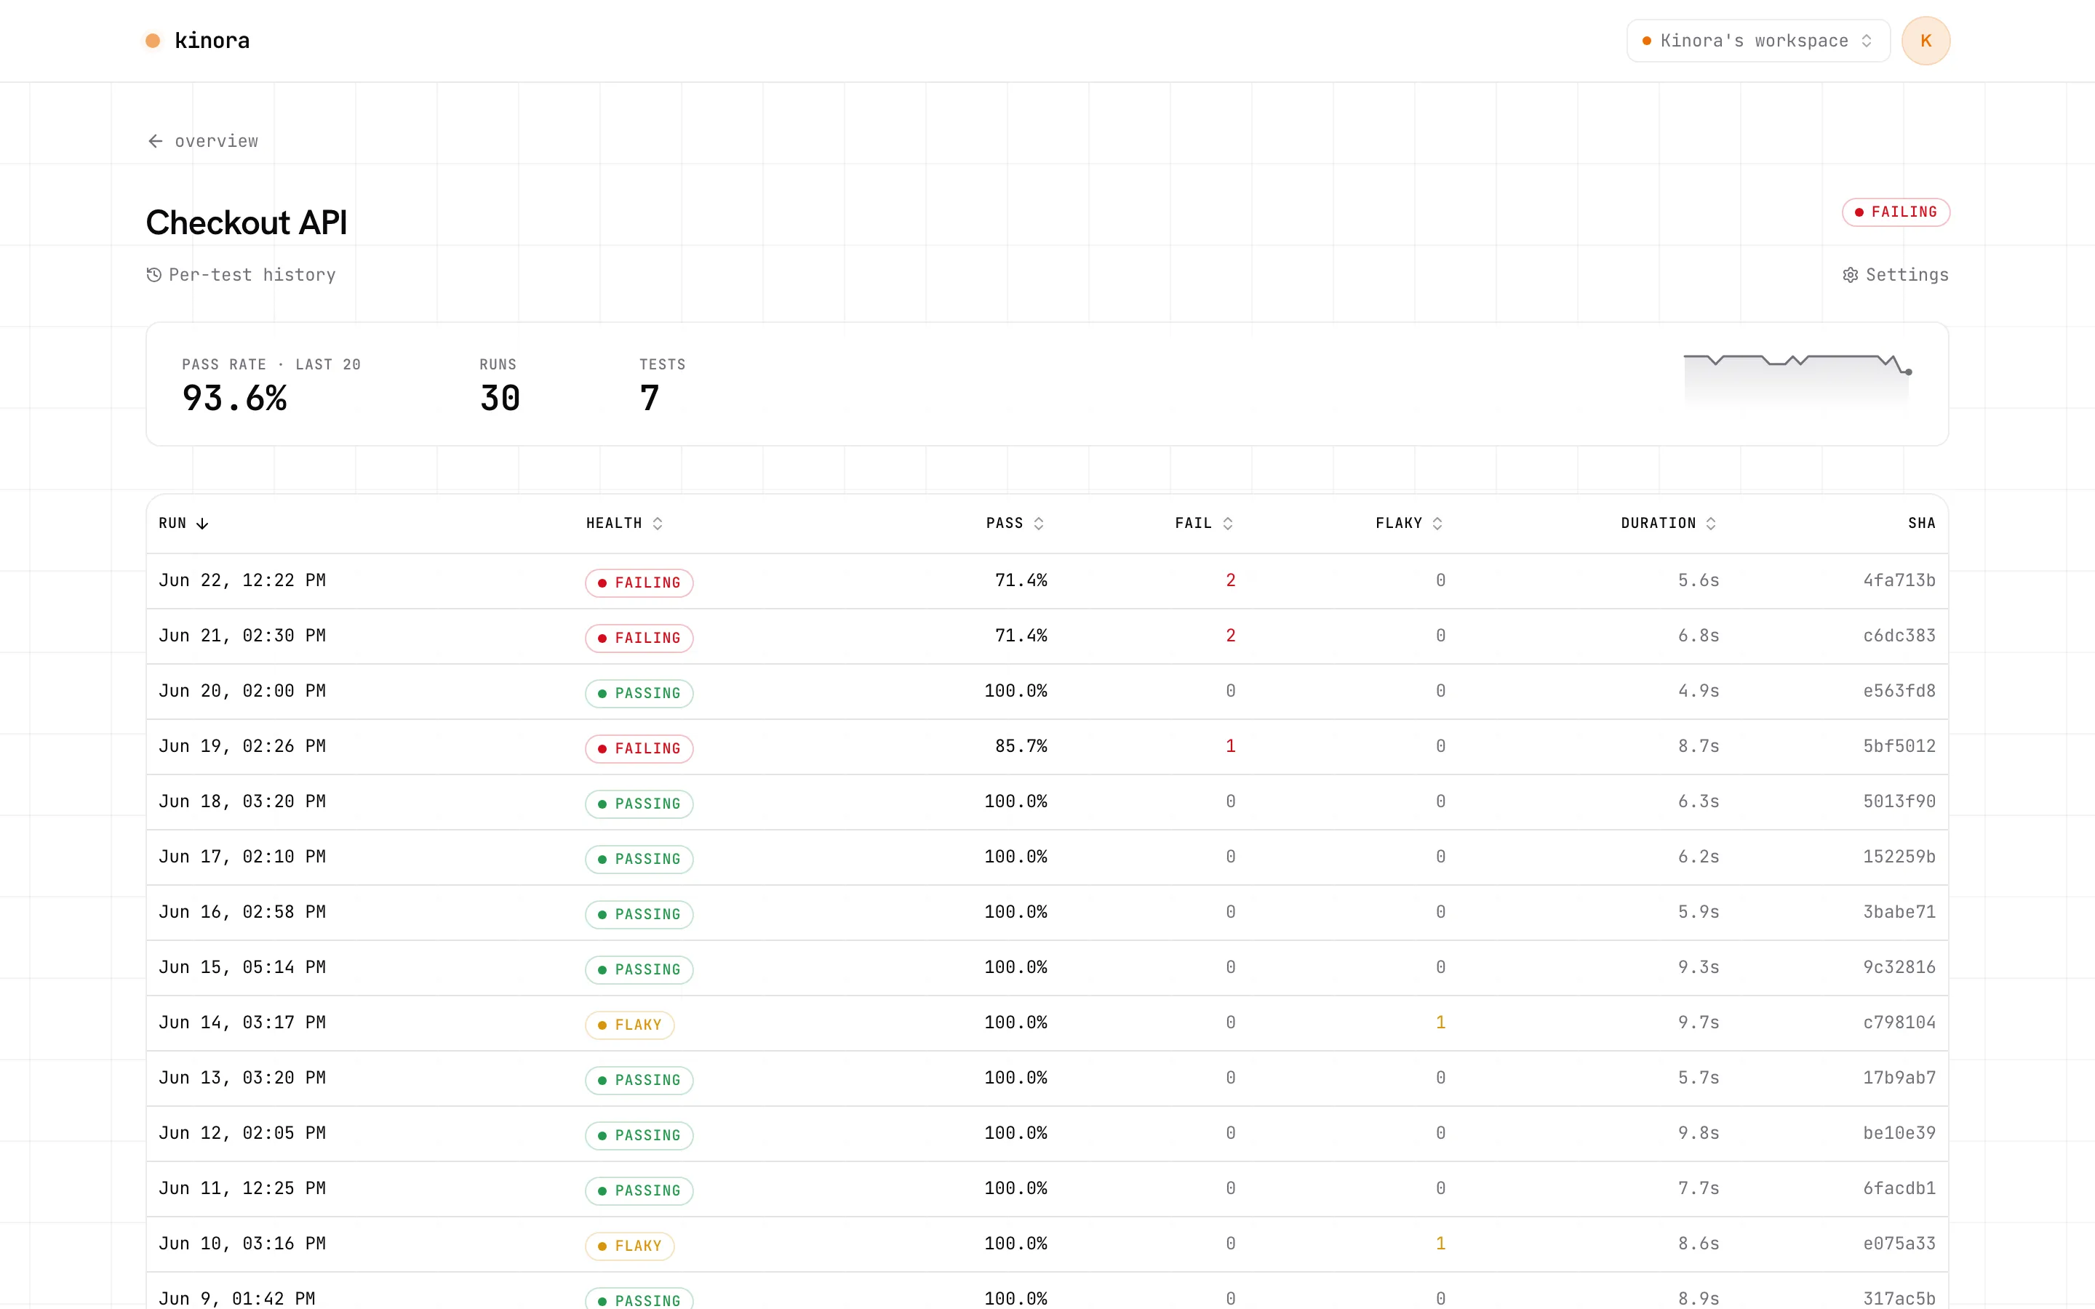Open the Jun 22, 12:22 PM run
The width and height of the screenshot is (2095, 1309).
[x=1047, y=581]
